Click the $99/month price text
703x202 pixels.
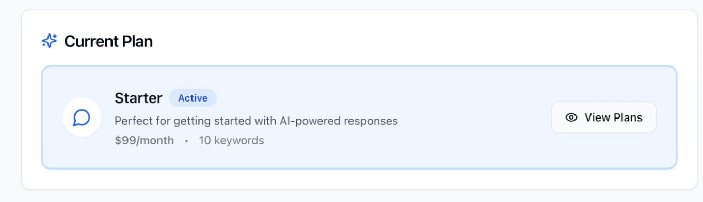(x=144, y=140)
